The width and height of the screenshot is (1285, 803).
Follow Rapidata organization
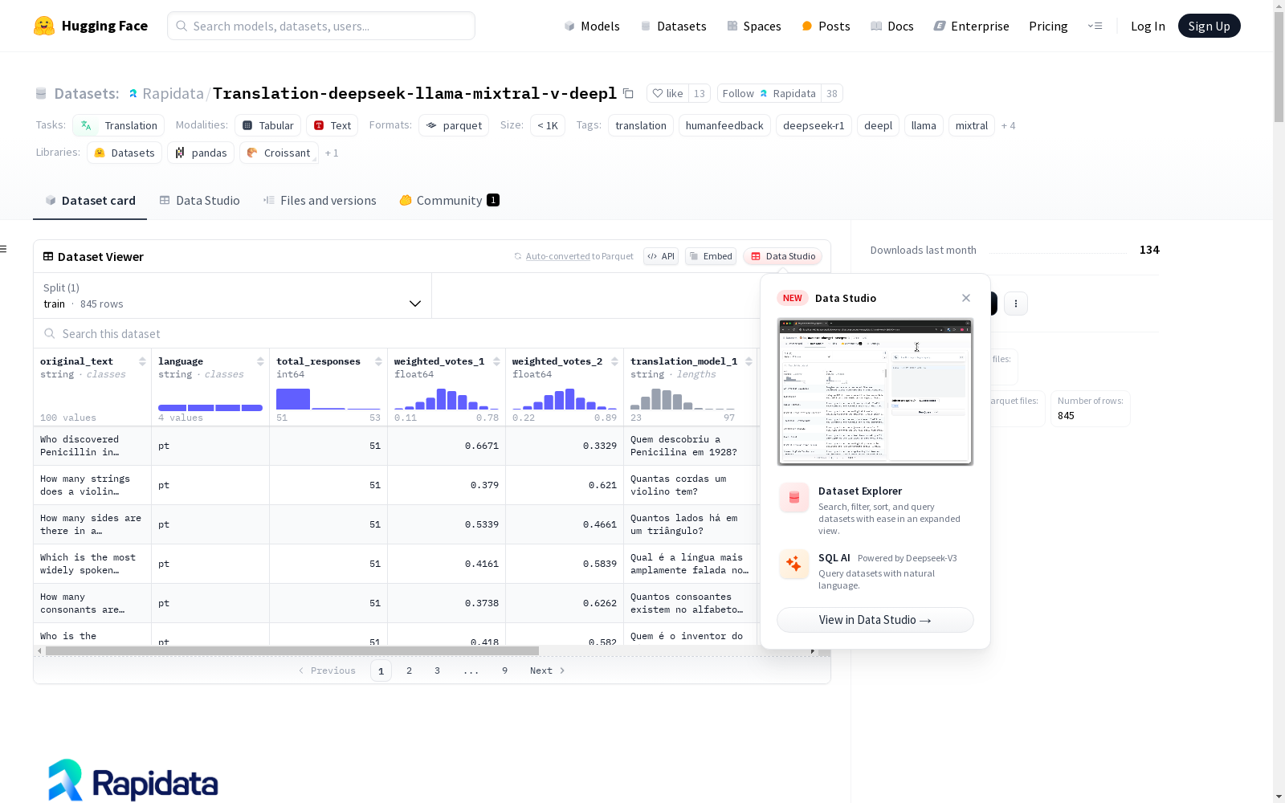tap(769, 93)
